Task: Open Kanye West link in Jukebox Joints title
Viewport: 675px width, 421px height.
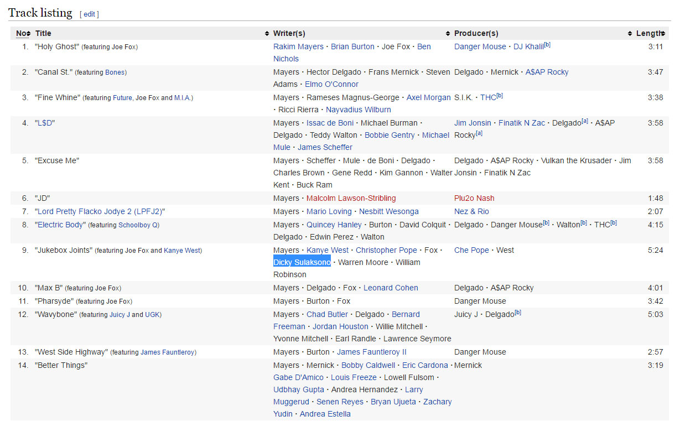Action: pos(181,251)
